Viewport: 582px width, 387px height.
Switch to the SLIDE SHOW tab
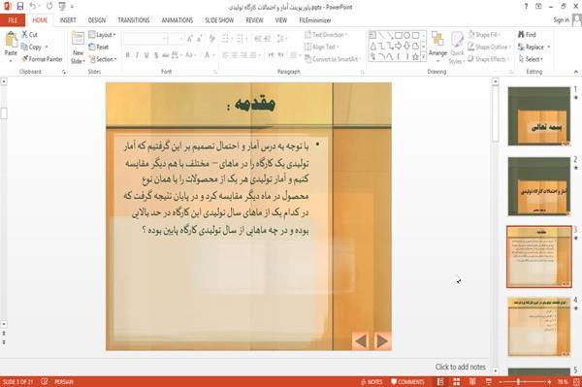click(219, 20)
